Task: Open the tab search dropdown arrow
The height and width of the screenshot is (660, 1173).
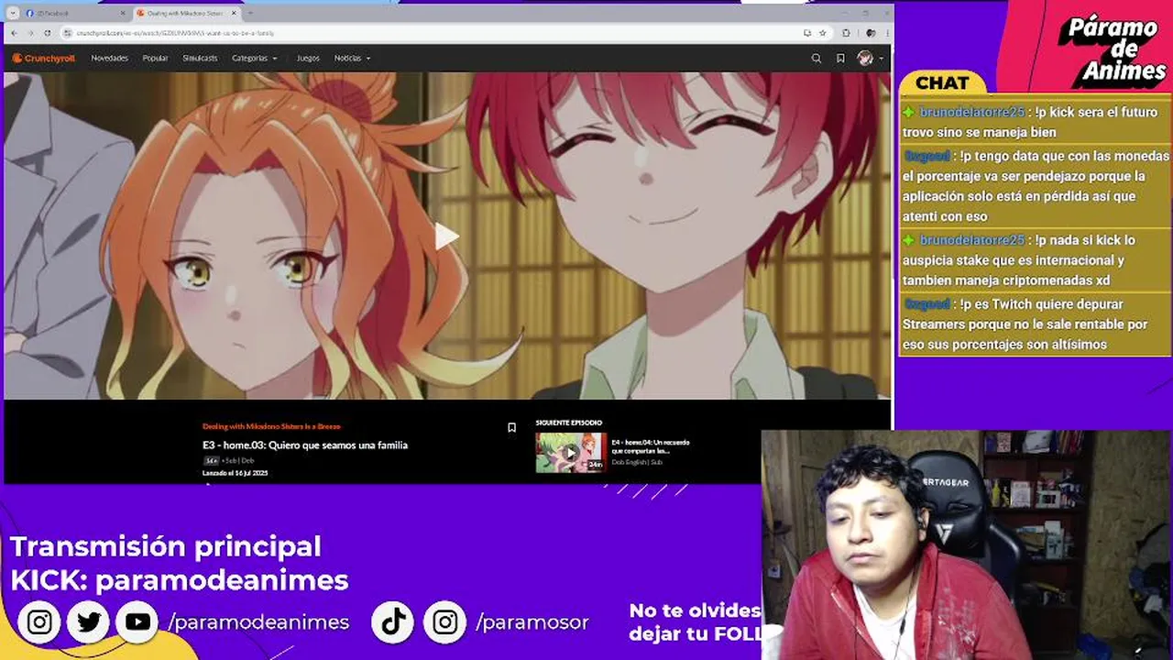Action: coord(12,13)
